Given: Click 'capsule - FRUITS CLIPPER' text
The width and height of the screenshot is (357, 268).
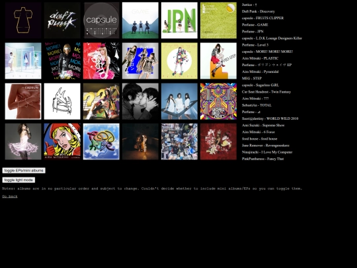Looking at the screenshot, I should [262, 18].
